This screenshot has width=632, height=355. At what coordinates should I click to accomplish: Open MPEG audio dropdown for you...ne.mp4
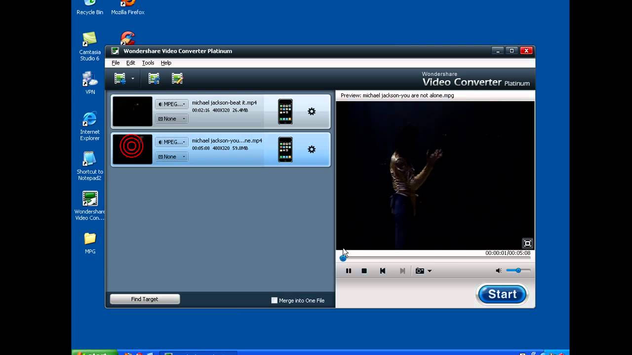(x=171, y=142)
